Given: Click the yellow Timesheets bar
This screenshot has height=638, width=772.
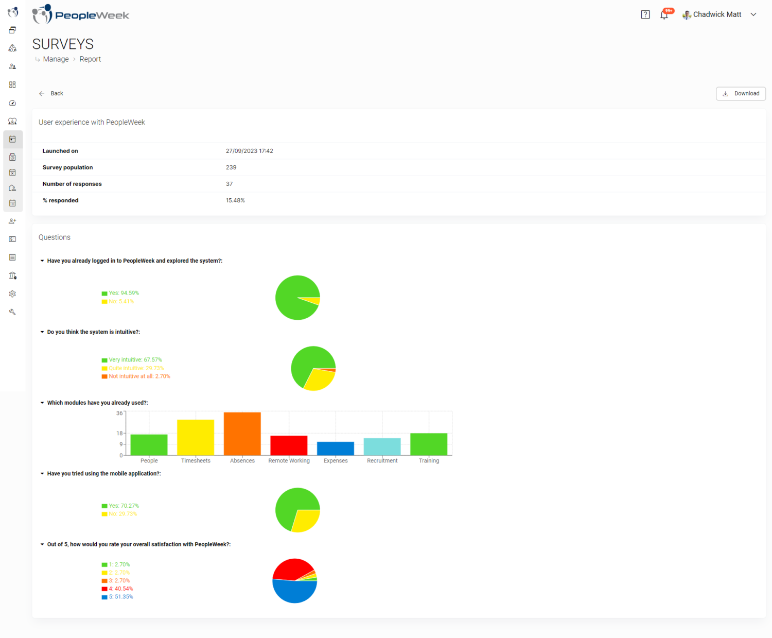Looking at the screenshot, I should pyautogui.click(x=196, y=437).
